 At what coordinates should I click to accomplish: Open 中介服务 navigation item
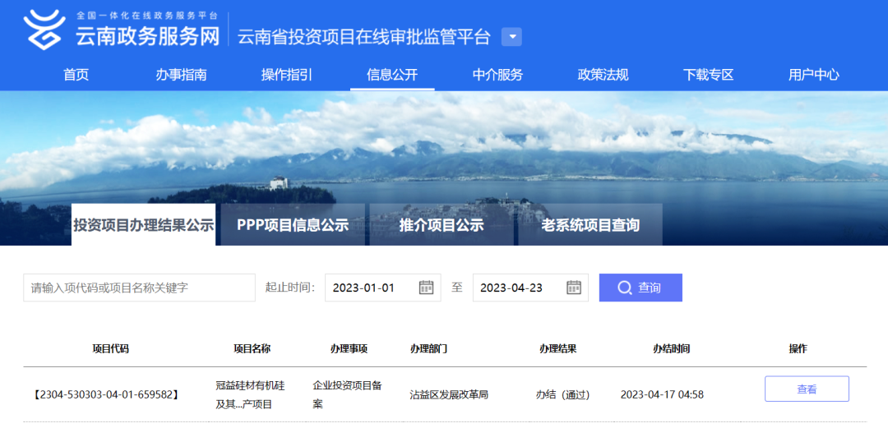click(497, 75)
